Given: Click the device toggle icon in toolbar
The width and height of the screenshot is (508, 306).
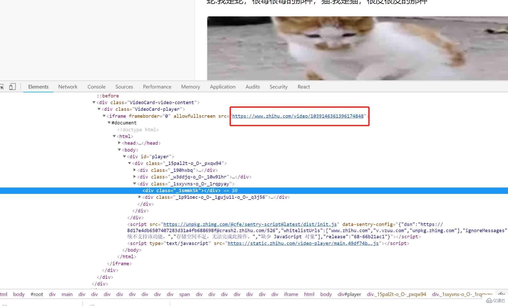Looking at the screenshot, I should pos(13,86).
